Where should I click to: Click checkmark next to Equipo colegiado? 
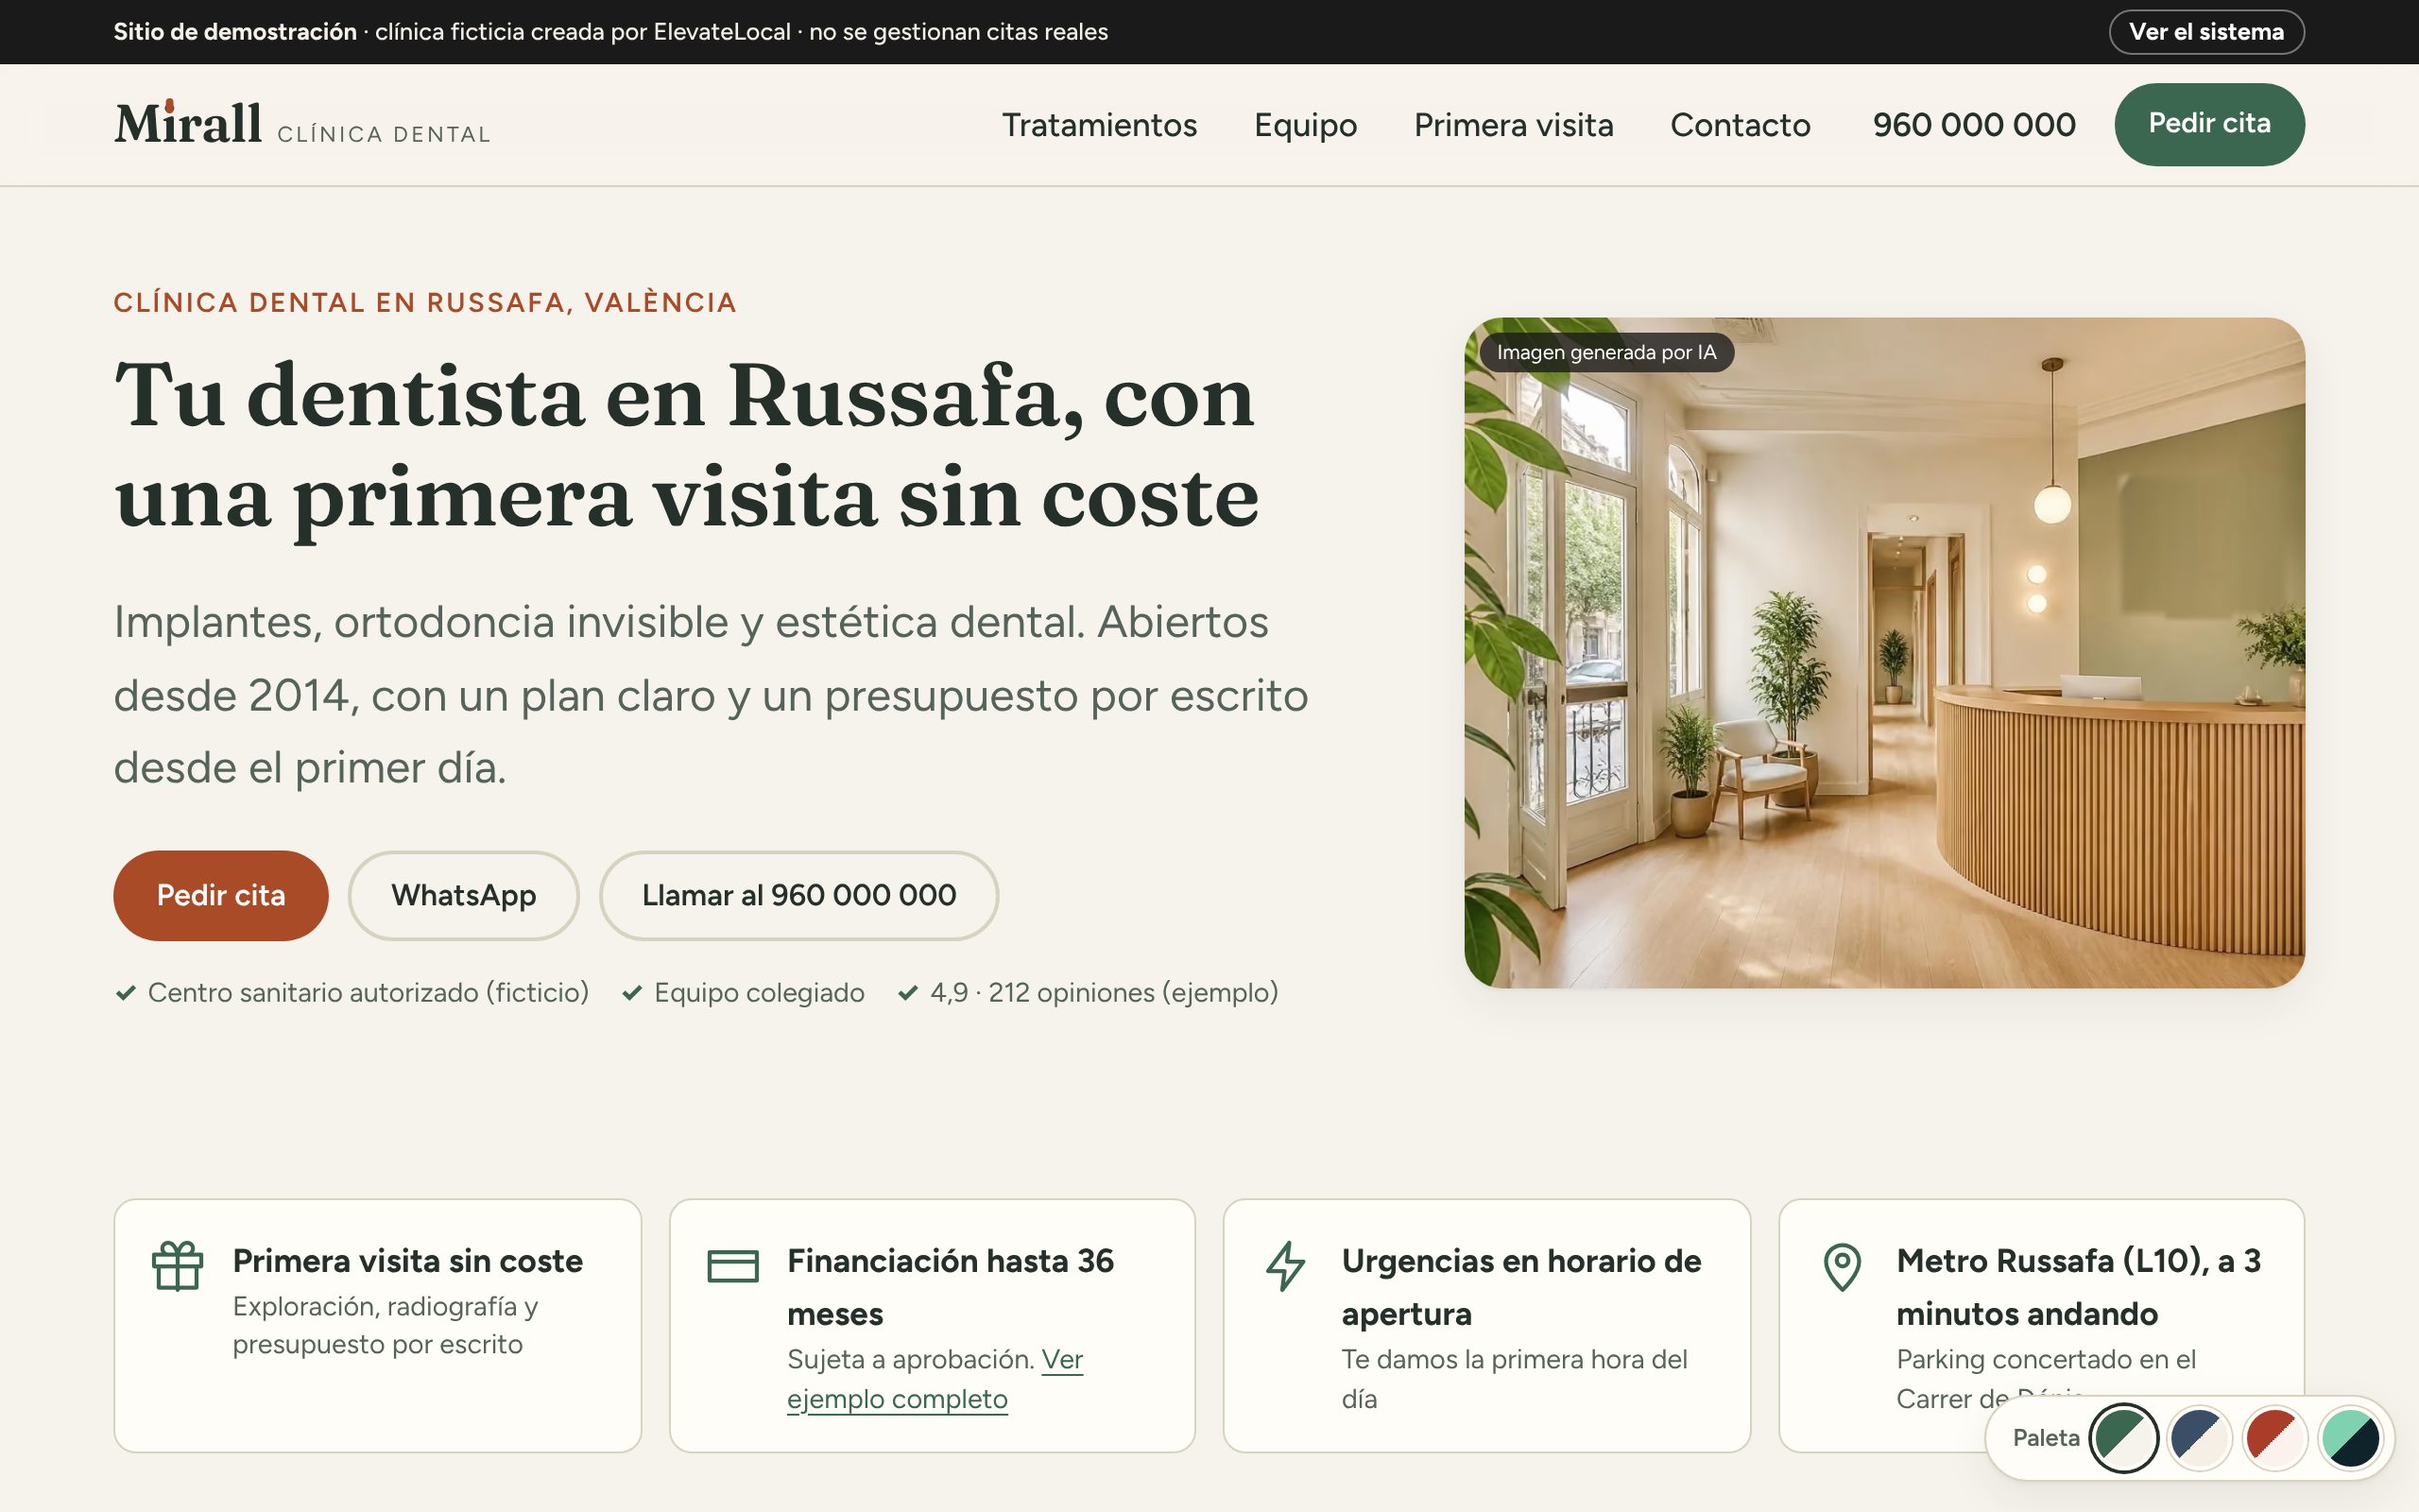point(632,993)
